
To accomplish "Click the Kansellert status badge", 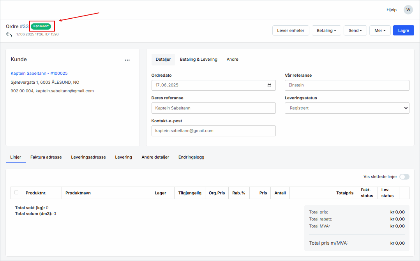I will 42,26.
